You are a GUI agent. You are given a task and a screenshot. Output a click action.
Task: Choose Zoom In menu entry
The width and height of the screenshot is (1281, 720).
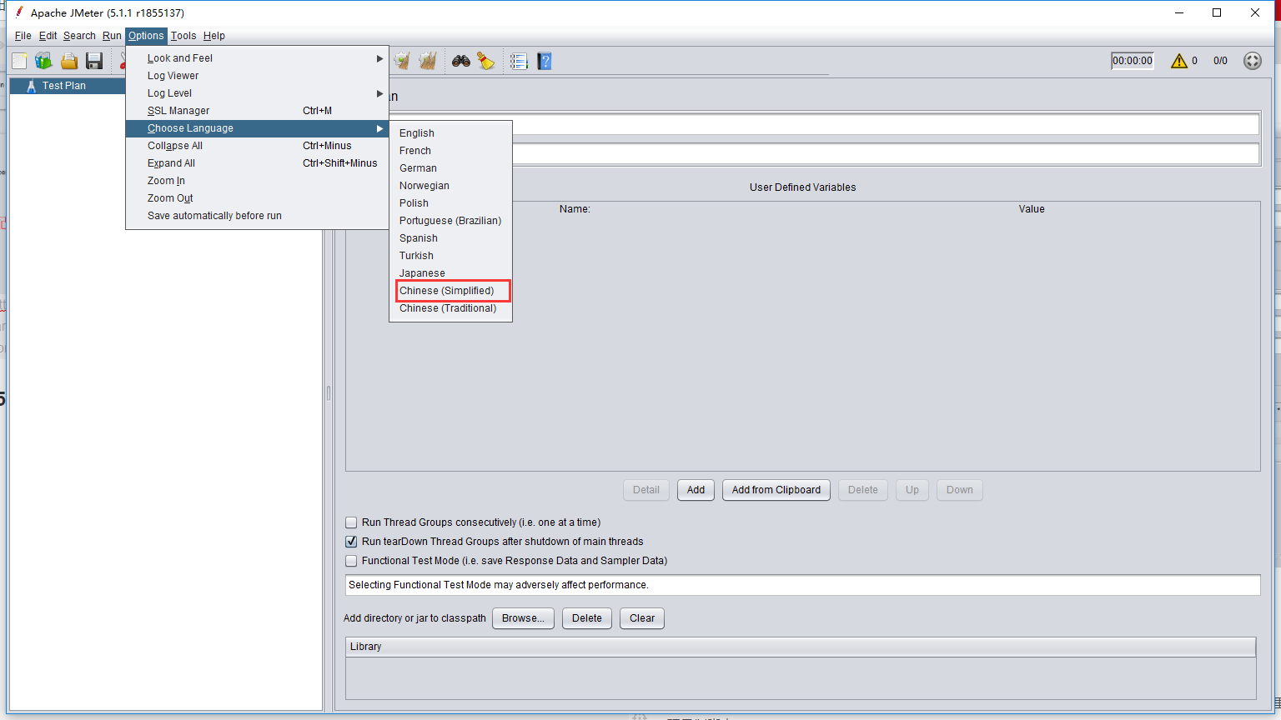[x=257, y=181]
